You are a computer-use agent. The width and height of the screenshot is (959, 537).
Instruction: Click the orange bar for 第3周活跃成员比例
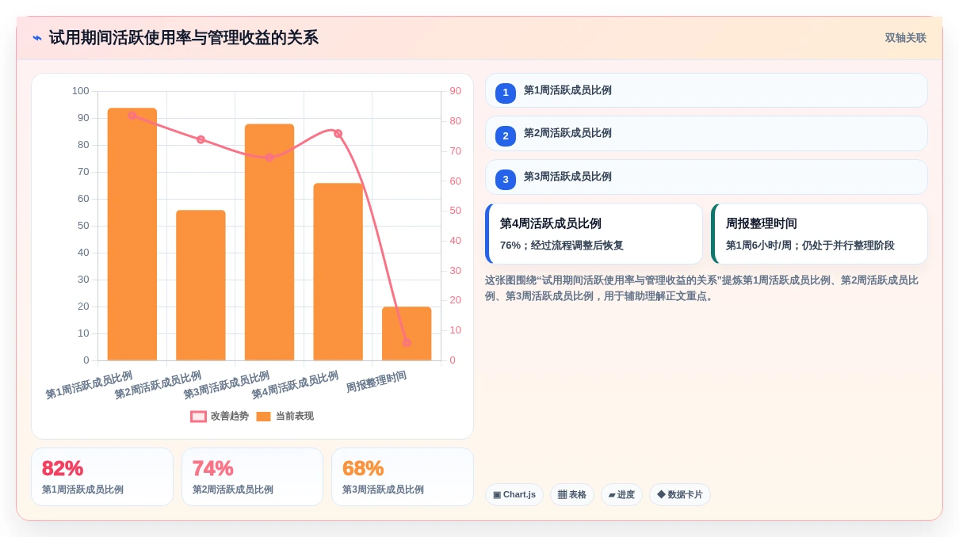(269, 242)
